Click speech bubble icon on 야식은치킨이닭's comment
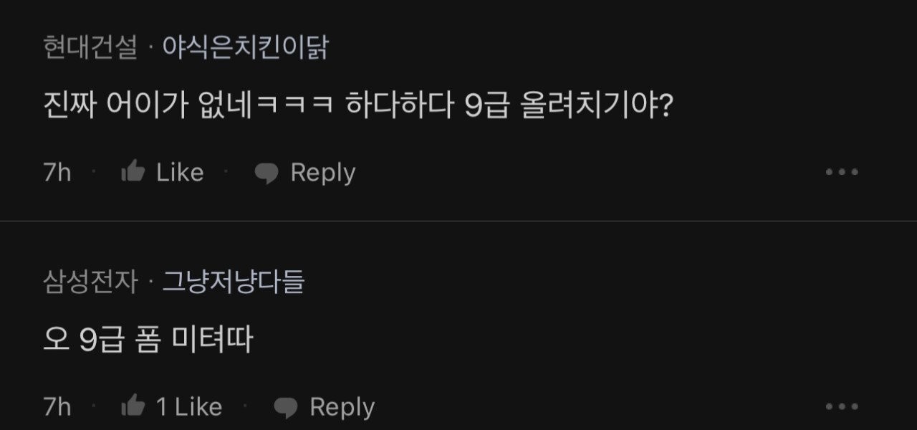 (x=267, y=173)
